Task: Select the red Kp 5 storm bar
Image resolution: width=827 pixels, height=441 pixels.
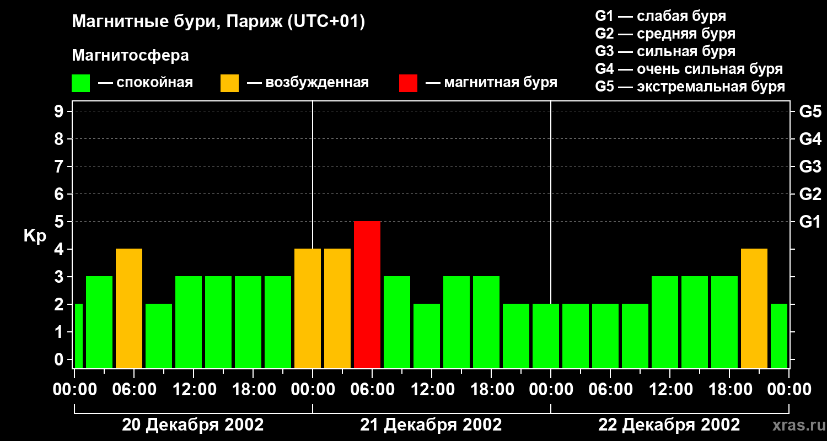Action: pos(367,295)
